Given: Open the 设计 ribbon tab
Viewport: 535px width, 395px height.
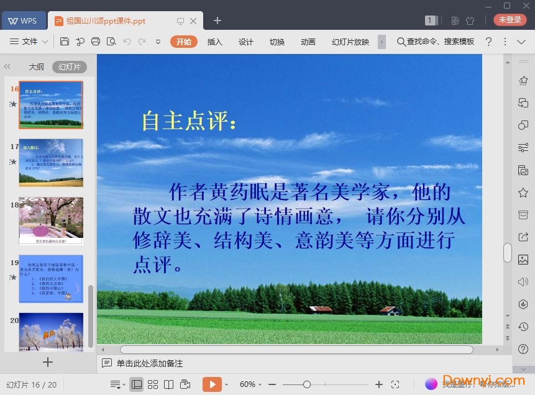Looking at the screenshot, I should (x=246, y=42).
